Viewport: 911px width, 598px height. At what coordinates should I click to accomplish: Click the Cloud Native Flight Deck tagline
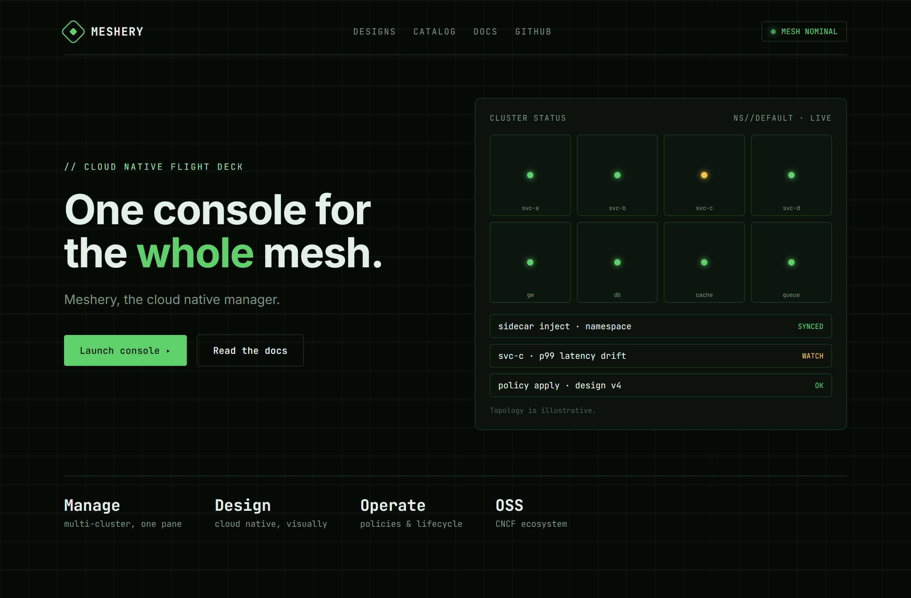154,167
